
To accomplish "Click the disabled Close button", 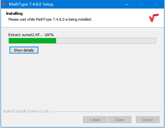I will (x=119, y=120).
